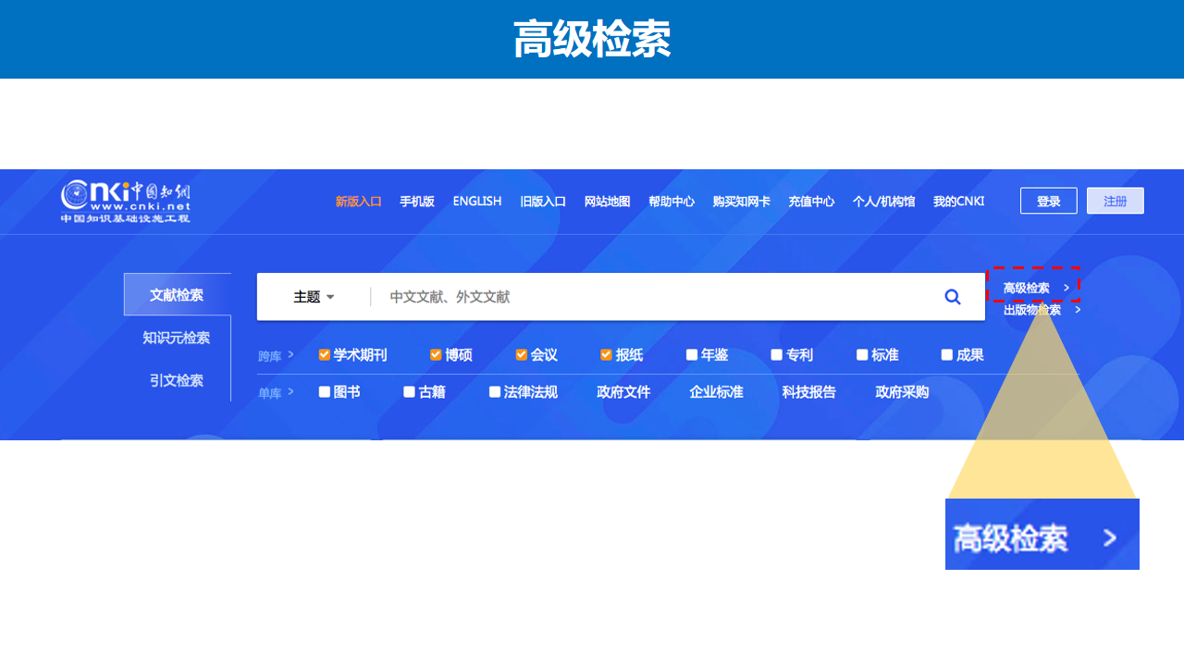Switch to the 知识元检索 tab
The height and width of the screenshot is (666, 1184).
coord(177,338)
